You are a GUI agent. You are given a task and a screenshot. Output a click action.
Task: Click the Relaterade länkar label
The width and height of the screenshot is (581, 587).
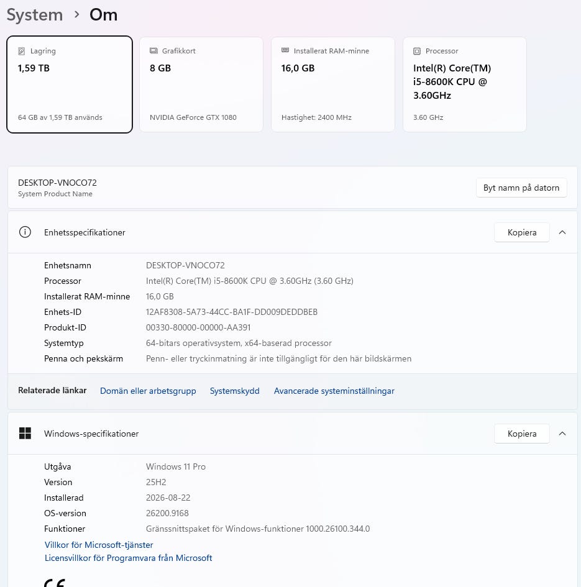pyautogui.click(x=52, y=390)
